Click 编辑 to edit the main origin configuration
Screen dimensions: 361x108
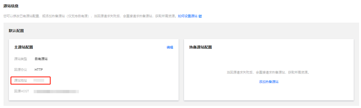point(170,47)
